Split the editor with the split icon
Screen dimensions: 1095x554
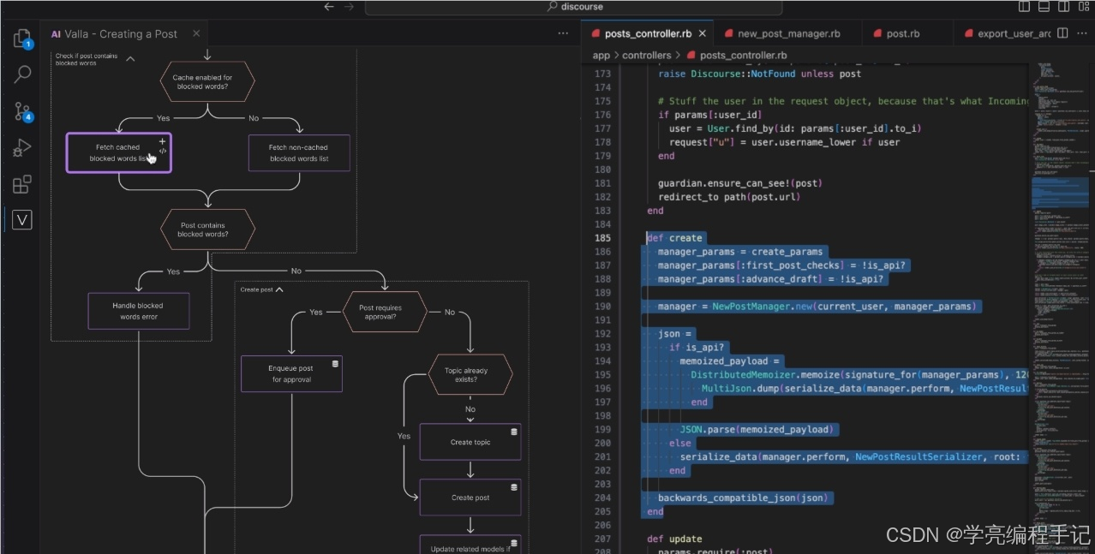point(1062,33)
